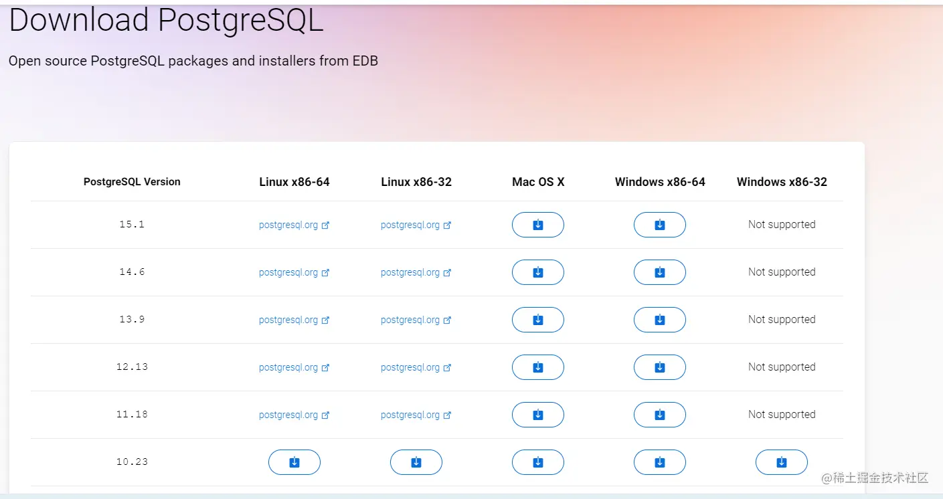Download PostgreSQL 15.1 for Mac OS X

click(538, 225)
